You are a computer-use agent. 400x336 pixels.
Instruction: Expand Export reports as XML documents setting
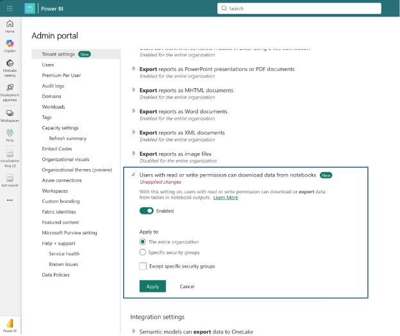click(134, 132)
